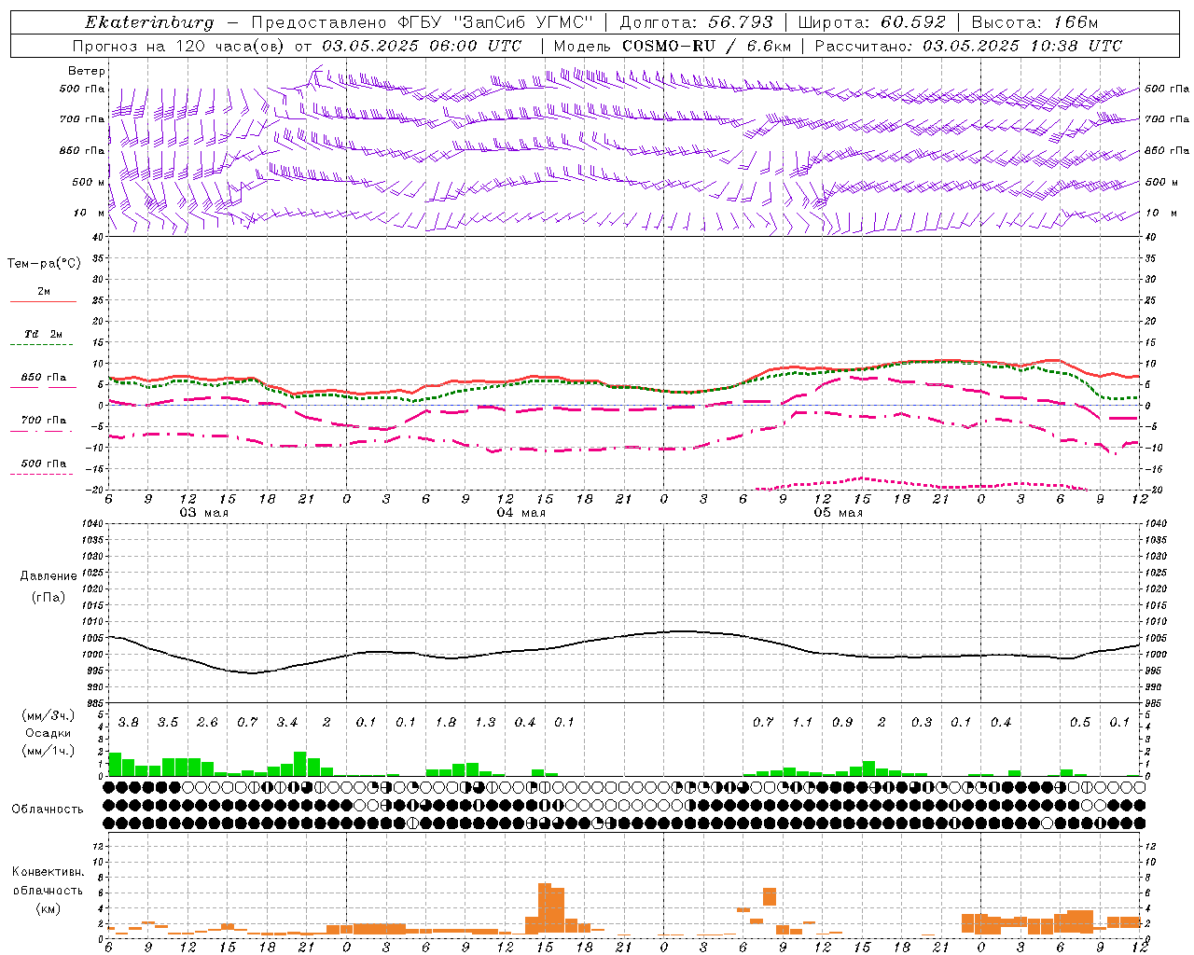1194x955 pixels.
Task: Click the Рассчитано: 03.05.2025 10:38 UTC text
Action: pos(968,46)
